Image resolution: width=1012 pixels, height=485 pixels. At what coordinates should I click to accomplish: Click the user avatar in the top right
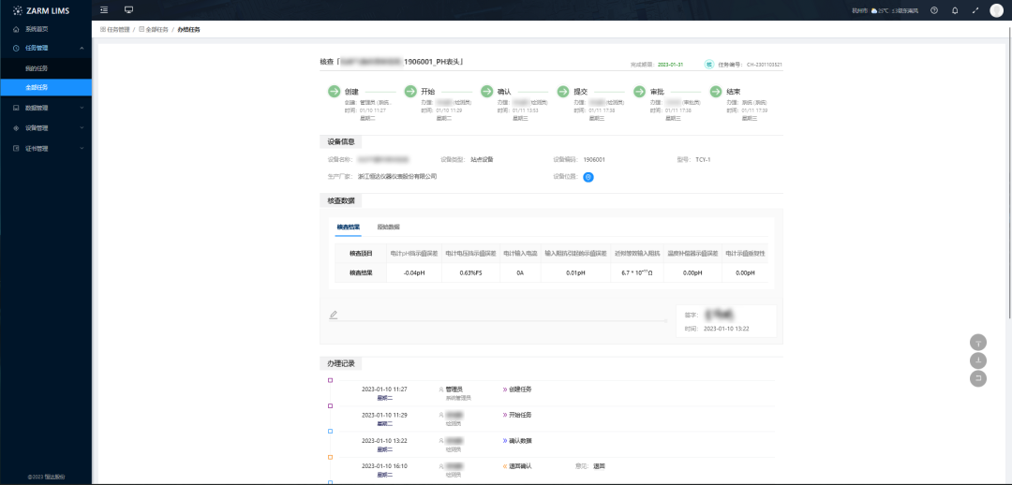(996, 10)
